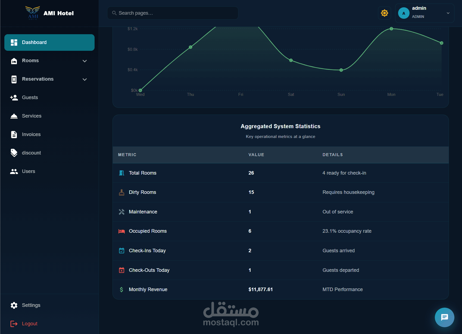Select the Reservations menu label
Viewport: 462px width, 334px height.
pos(38,79)
